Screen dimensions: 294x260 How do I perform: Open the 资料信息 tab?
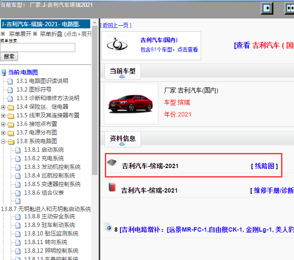(x=122, y=139)
